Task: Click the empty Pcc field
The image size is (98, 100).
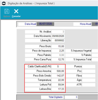Action: 89,71
